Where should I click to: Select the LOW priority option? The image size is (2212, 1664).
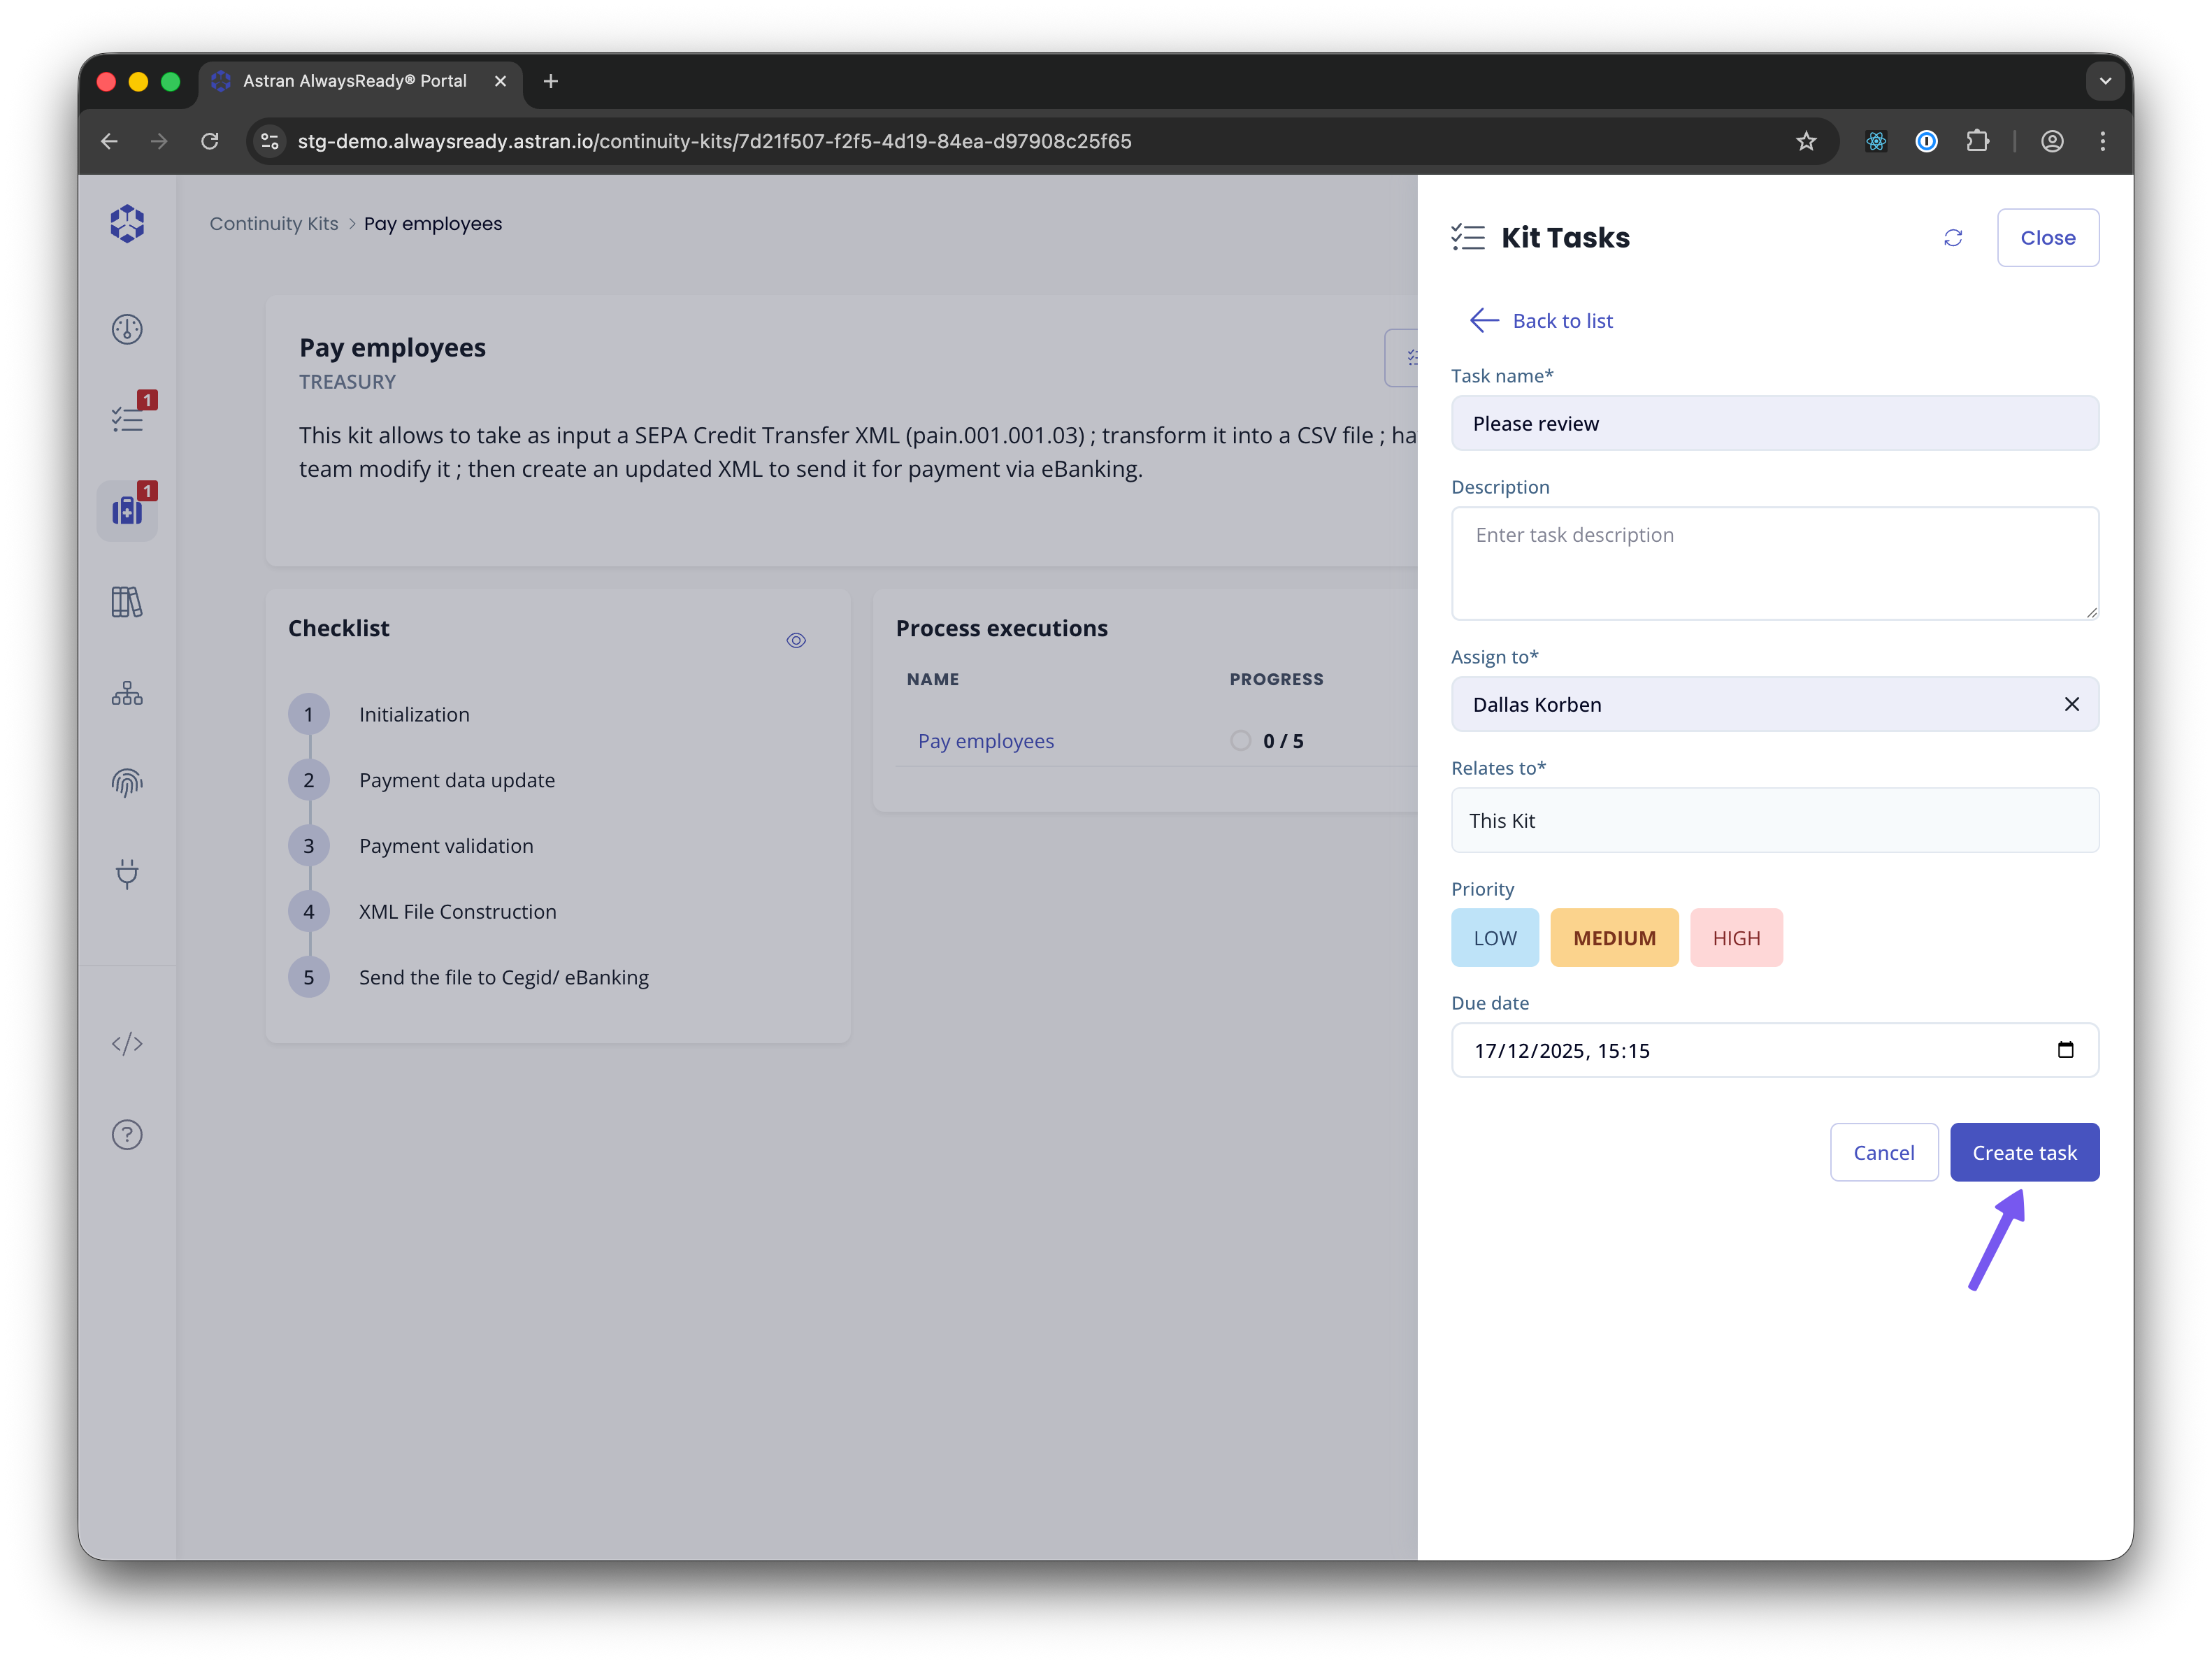tap(1494, 938)
